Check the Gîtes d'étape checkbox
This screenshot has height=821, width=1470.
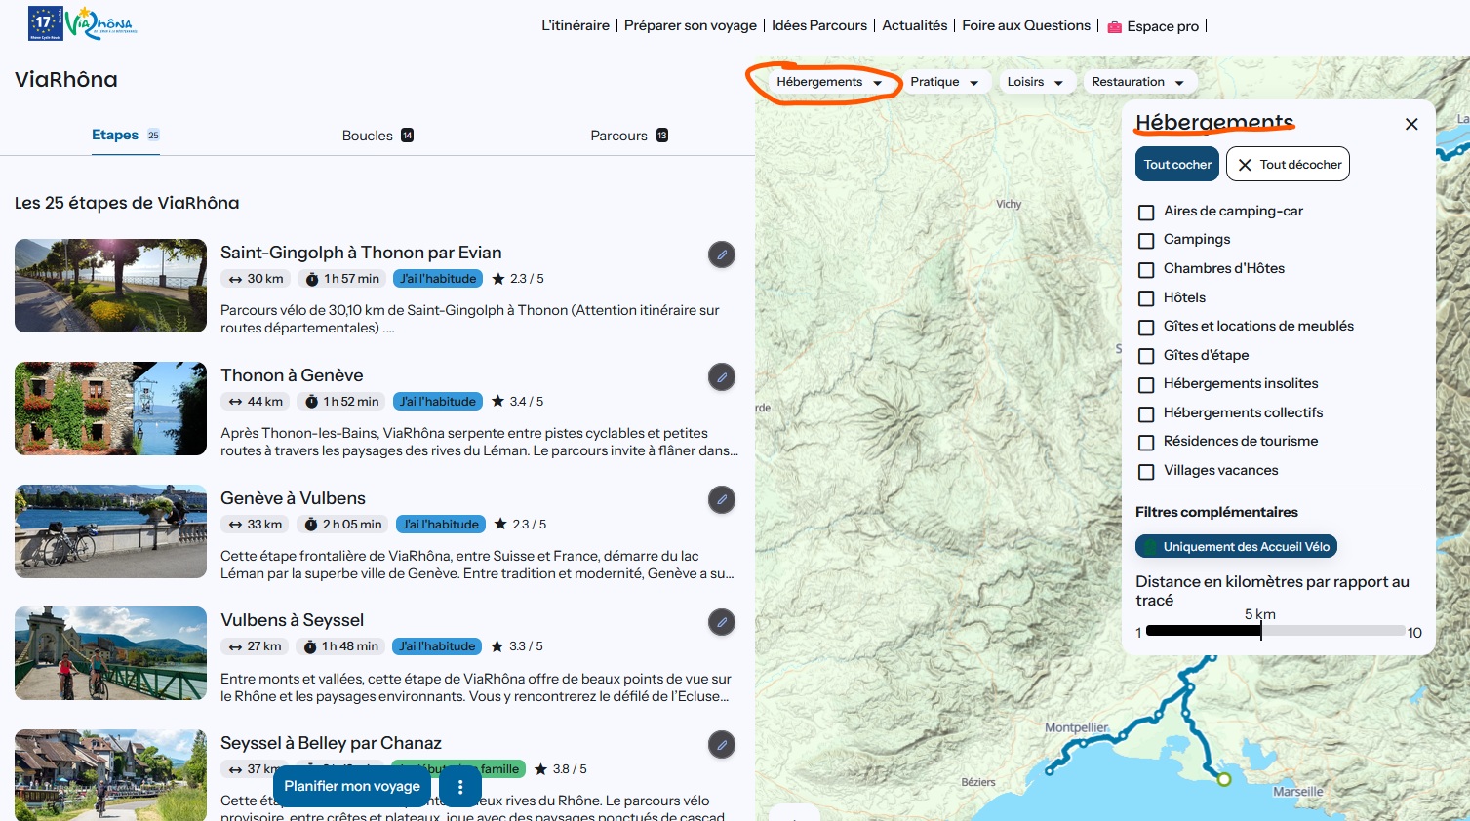pos(1146,356)
